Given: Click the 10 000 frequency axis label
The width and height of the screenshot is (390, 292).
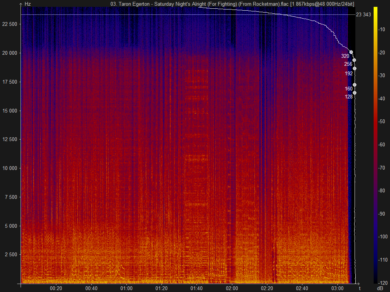Looking at the screenshot, I should point(10,168).
